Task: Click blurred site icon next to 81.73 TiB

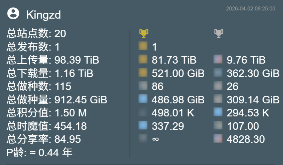Action: pyautogui.click(x=143, y=59)
